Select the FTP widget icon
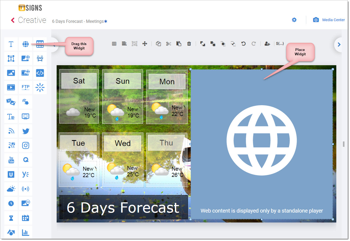 [25, 87]
